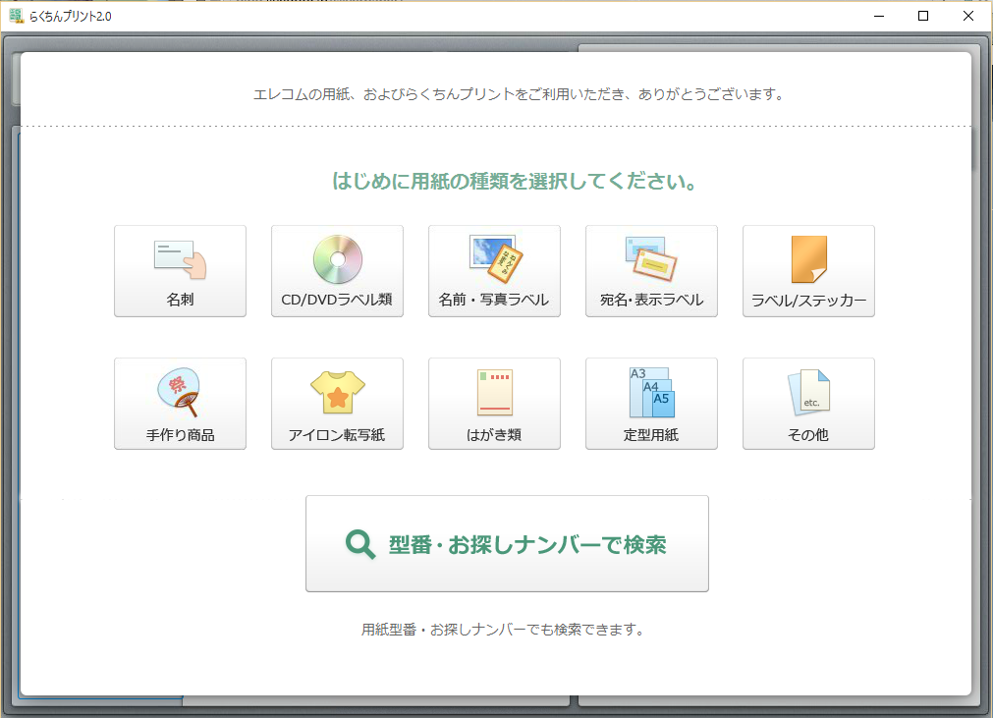Click 型番・お探しナンバーで検索 search button
The width and height of the screenshot is (993, 718).
507,544
